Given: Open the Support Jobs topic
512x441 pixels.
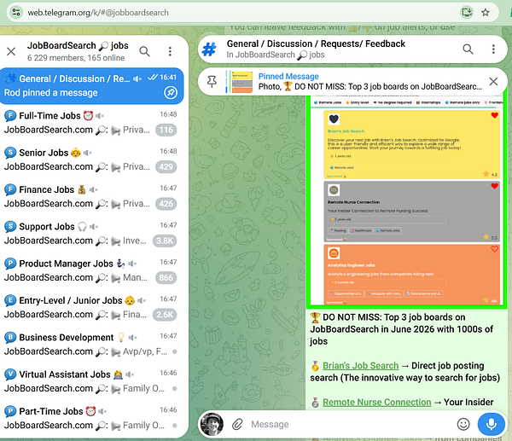Looking at the screenshot, I should pyautogui.click(x=90, y=234).
